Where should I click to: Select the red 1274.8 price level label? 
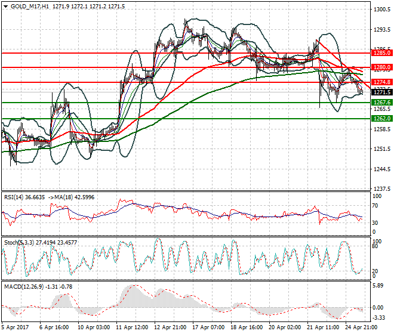[x=381, y=82]
